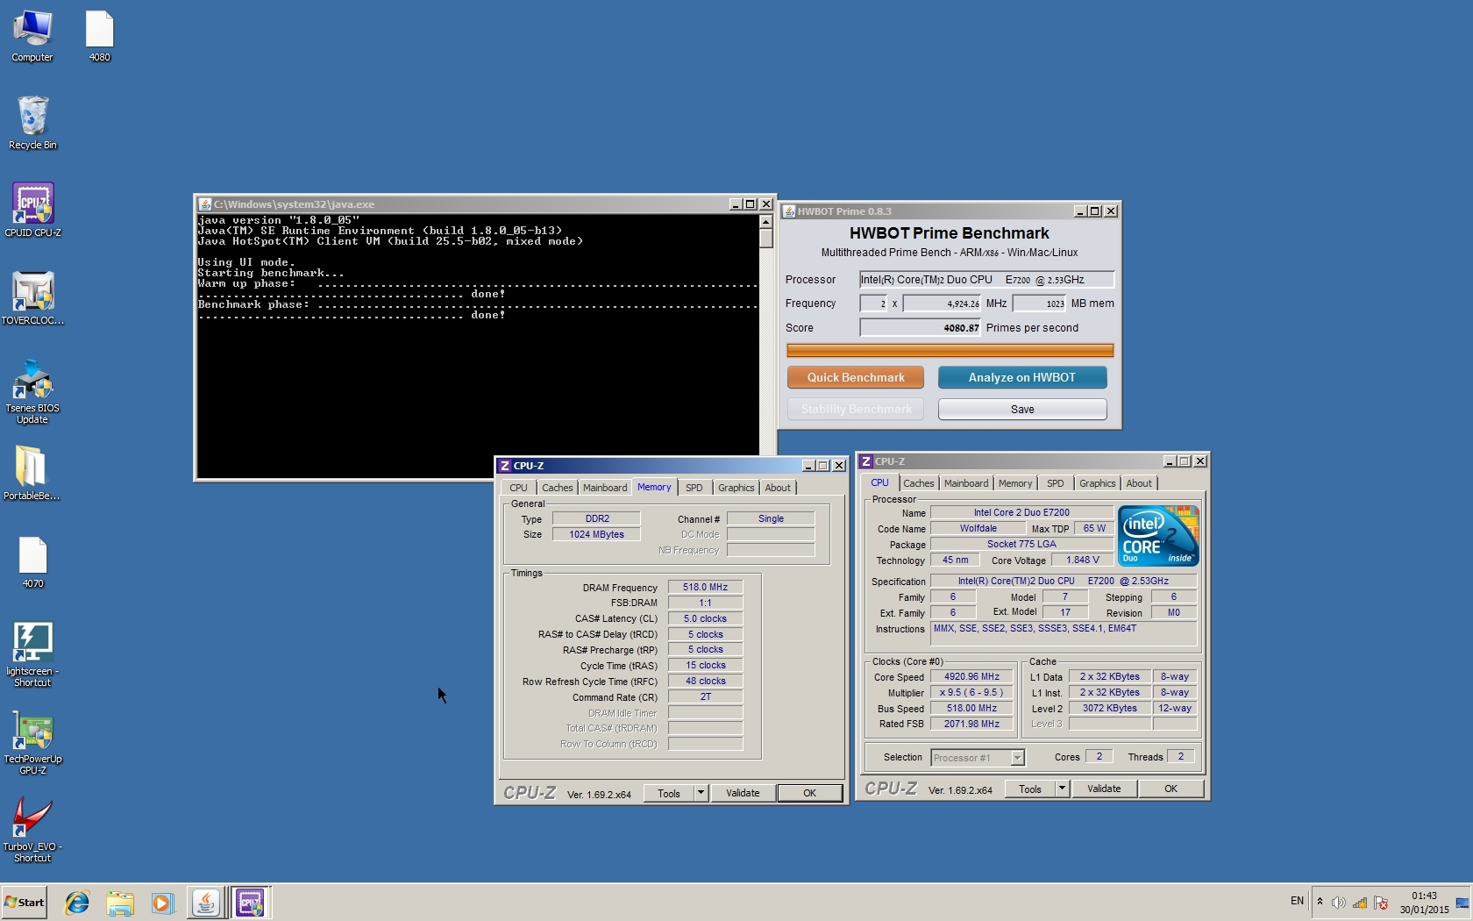This screenshot has width=1473, height=921.
Task: Click Tools button in Memory CPU-Z window
Action: click(669, 793)
